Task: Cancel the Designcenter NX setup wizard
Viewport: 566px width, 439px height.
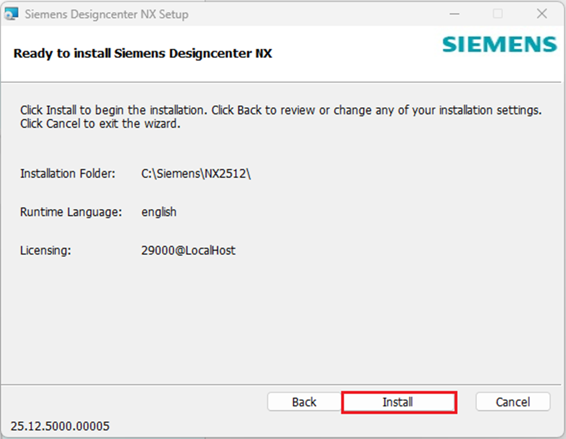Action: coord(512,402)
